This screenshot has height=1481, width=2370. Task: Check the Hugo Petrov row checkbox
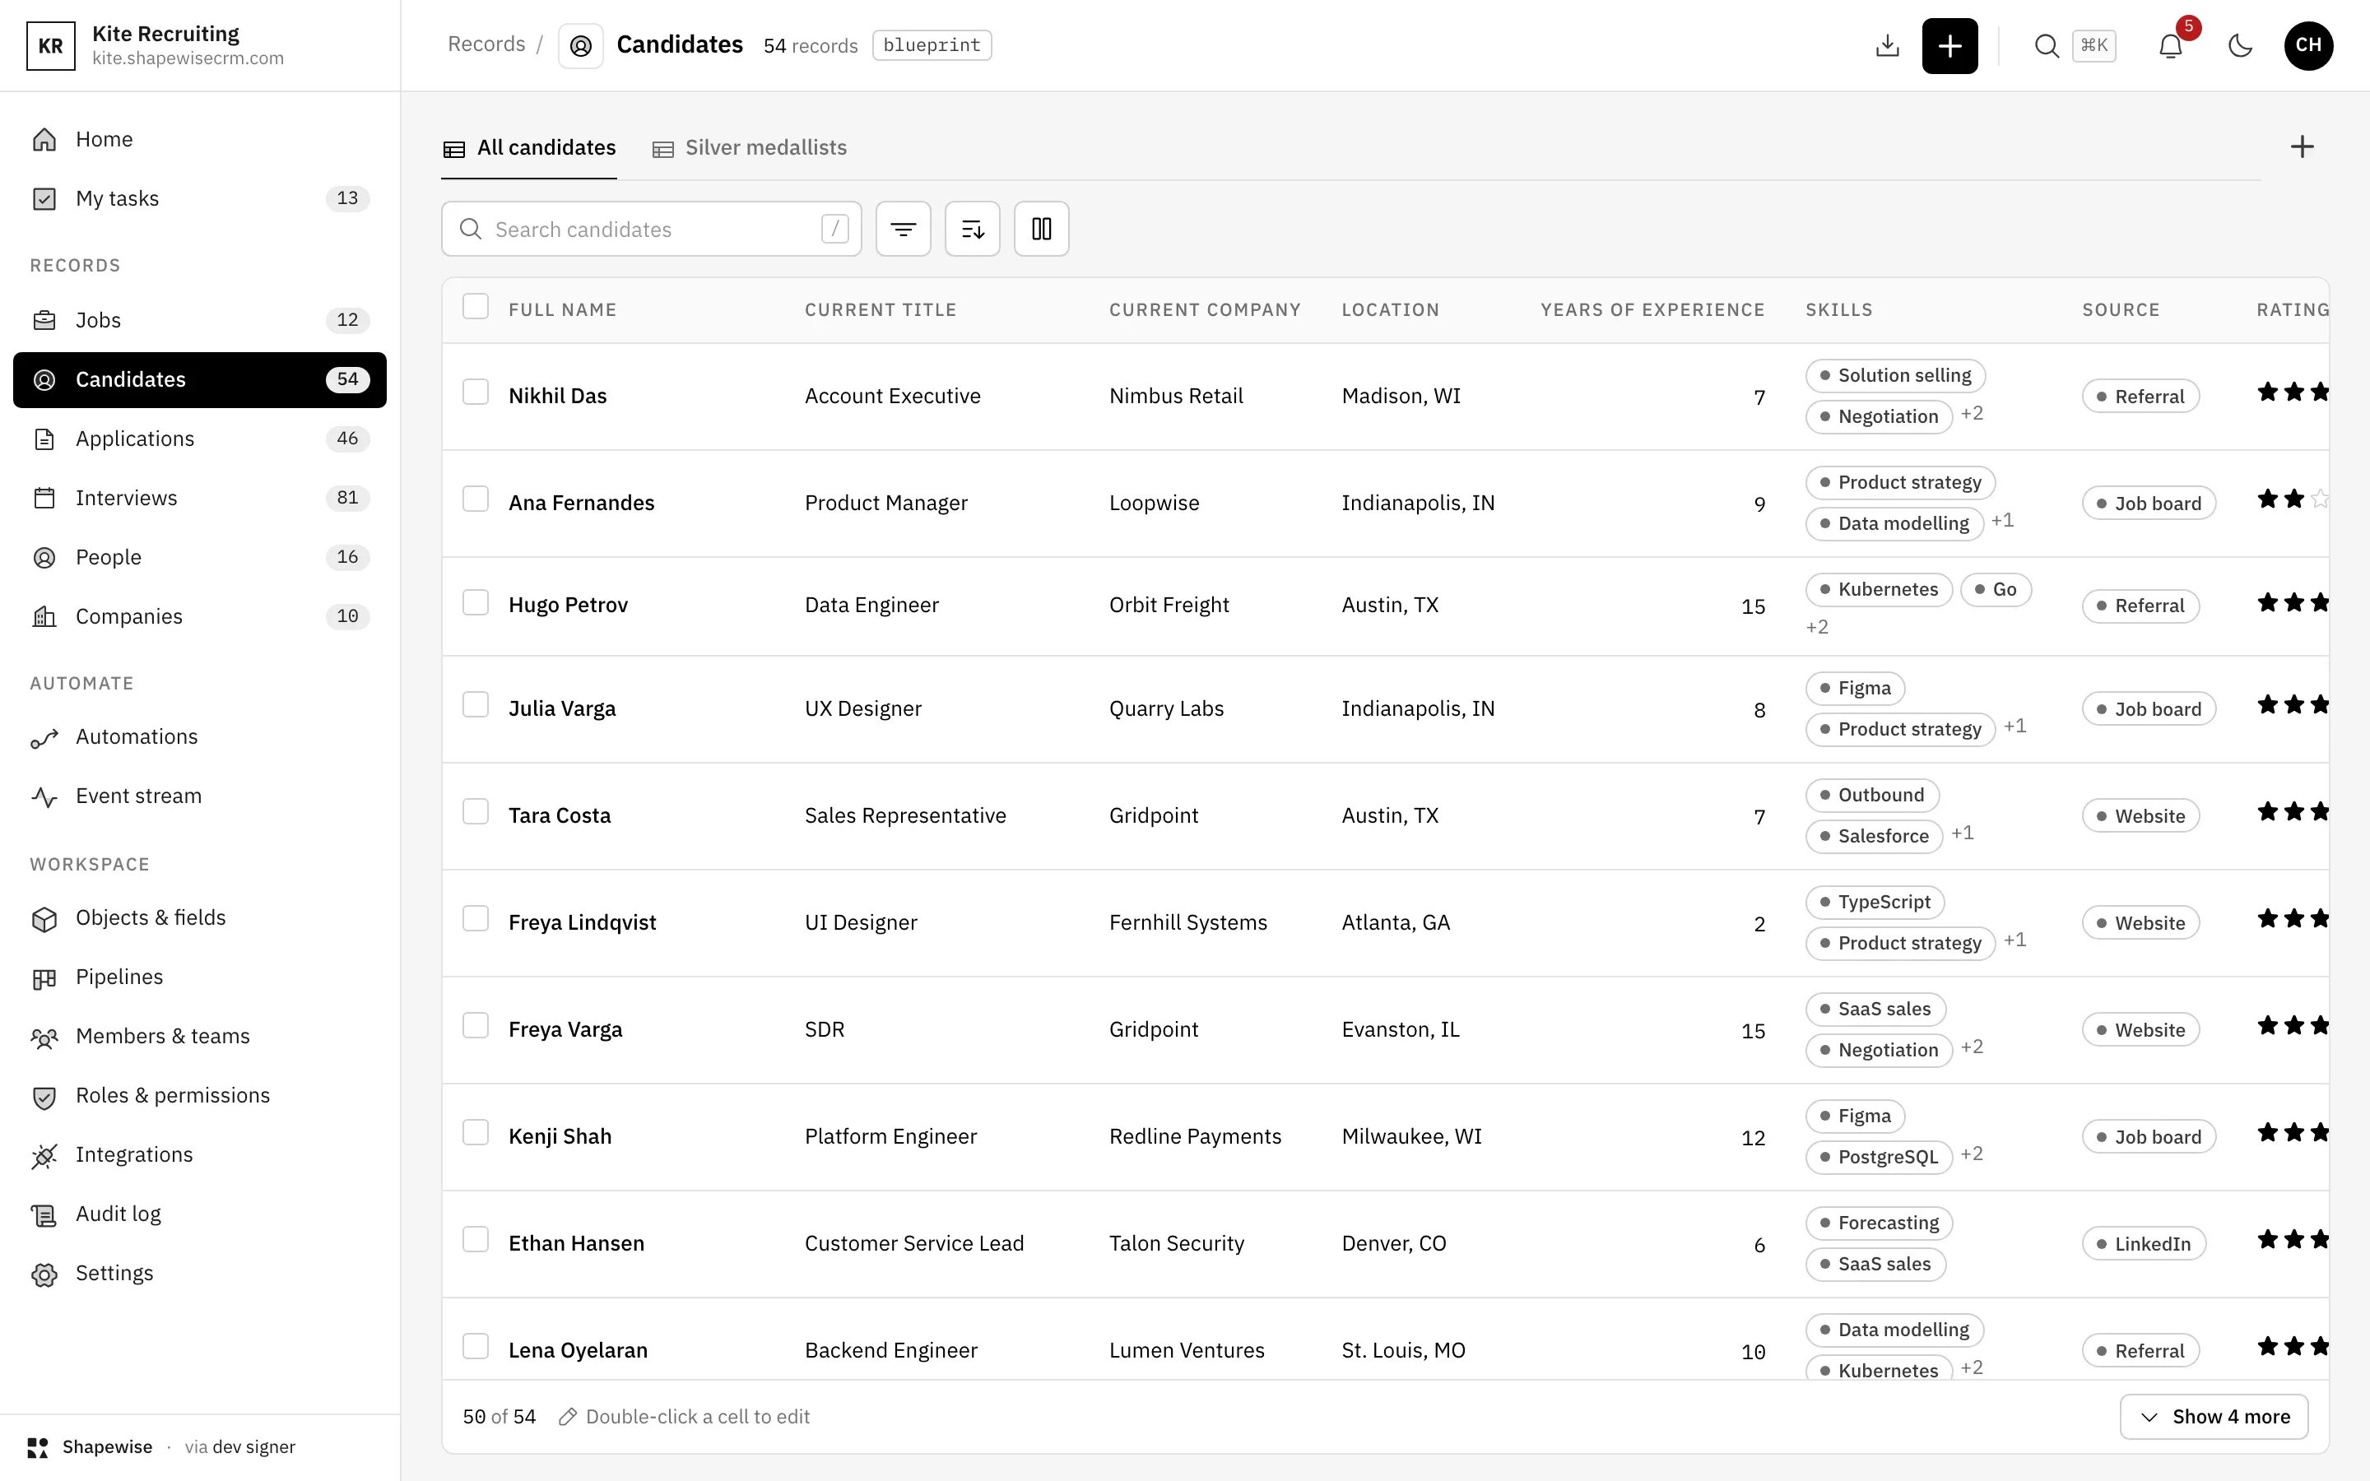[x=476, y=602]
